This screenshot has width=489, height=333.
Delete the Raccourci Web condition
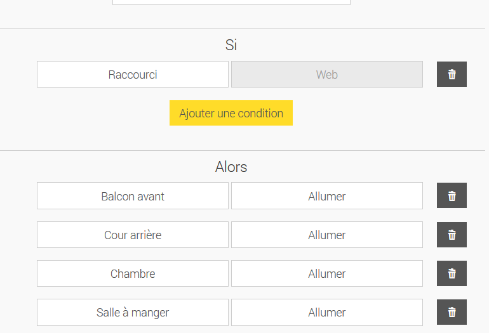pyautogui.click(x=452, y=74)
